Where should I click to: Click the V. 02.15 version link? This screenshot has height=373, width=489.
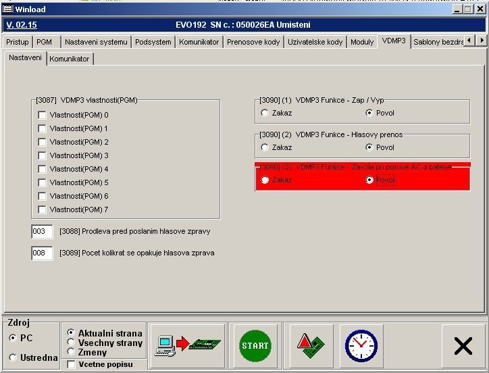click(22, 25)
